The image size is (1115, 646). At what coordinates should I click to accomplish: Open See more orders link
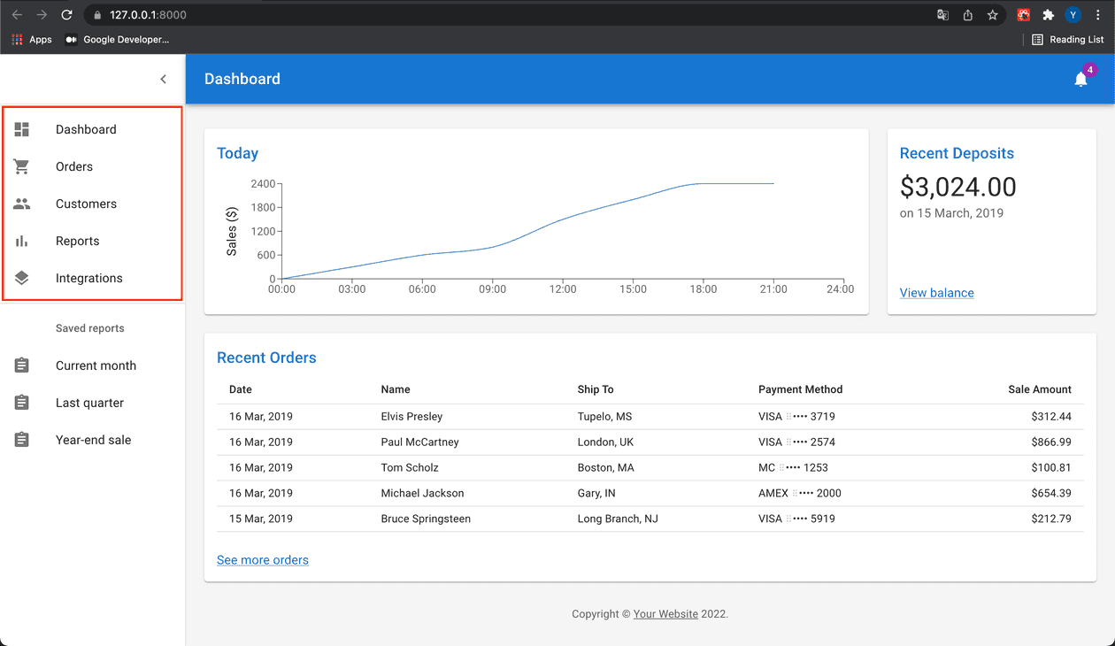click(262, 559)
